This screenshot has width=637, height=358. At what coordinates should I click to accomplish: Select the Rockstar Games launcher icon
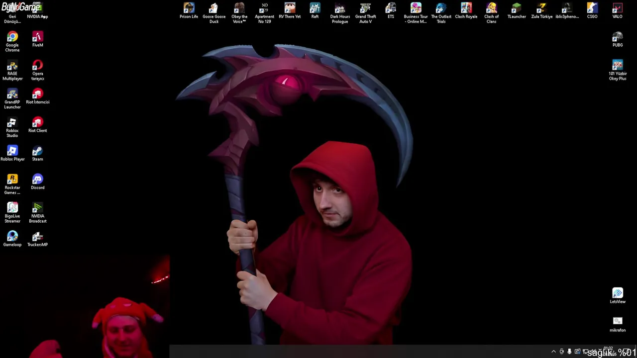[12, 184]
